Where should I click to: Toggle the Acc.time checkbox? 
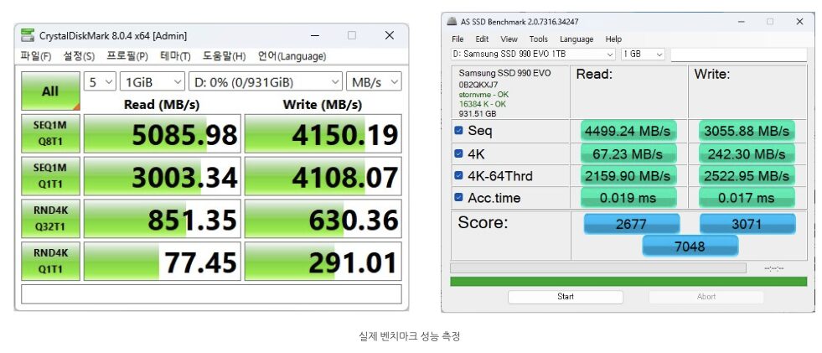coord(458,198)
